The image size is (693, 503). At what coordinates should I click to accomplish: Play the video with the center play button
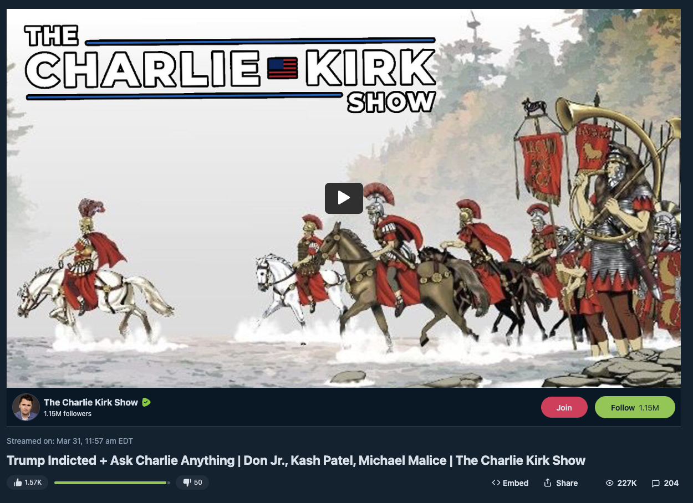tap(344, 198)
